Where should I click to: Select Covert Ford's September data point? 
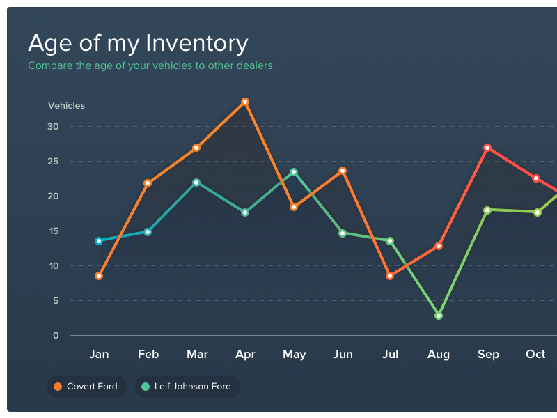[487, 148]
